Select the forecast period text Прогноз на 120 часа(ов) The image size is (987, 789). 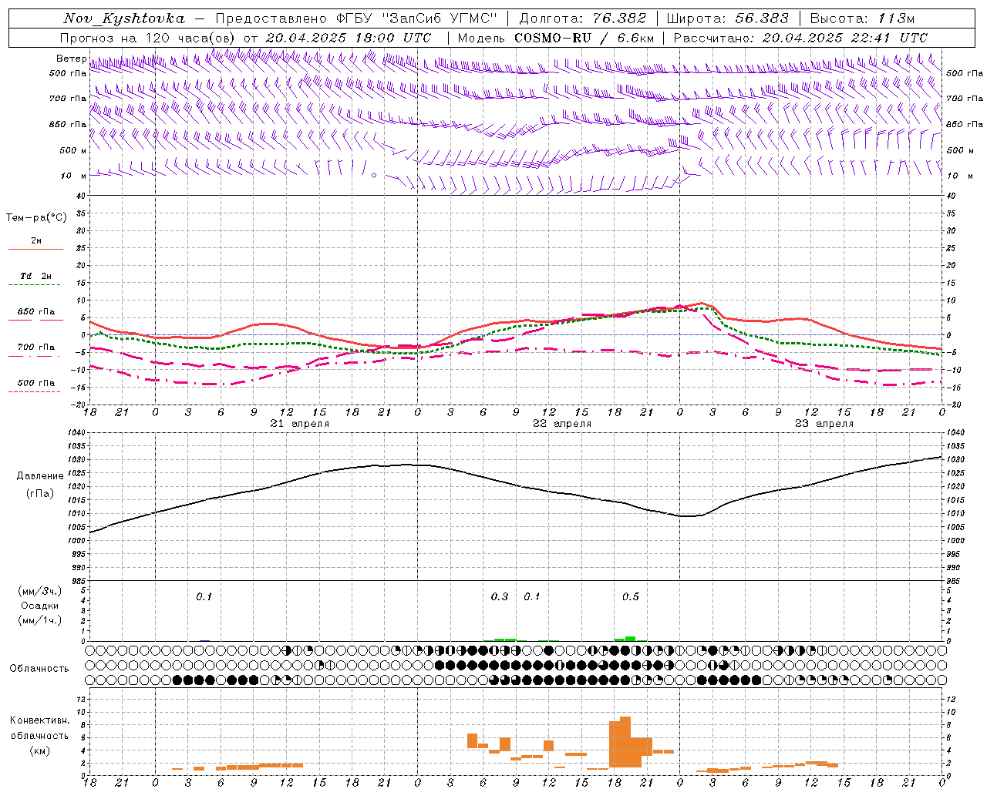147,38
